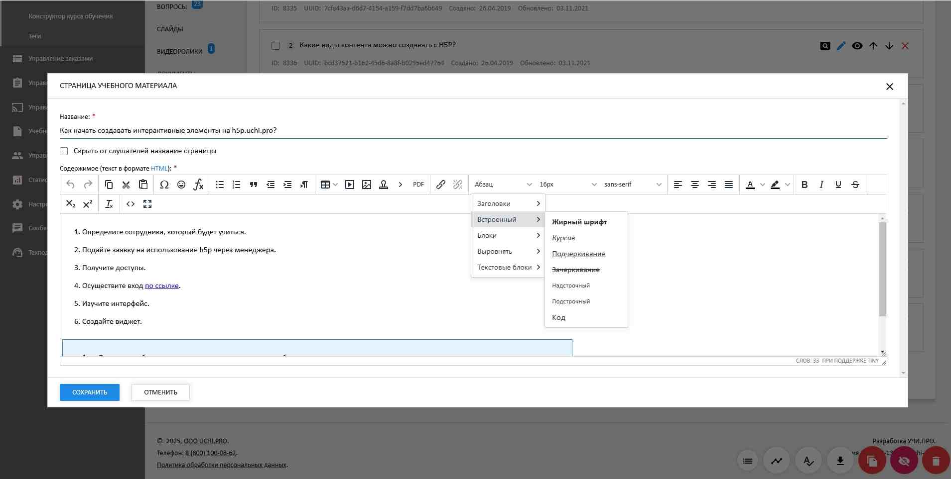This screenshot has width=951, height=479.
Task: Center align text
Action: pos(695,185)
